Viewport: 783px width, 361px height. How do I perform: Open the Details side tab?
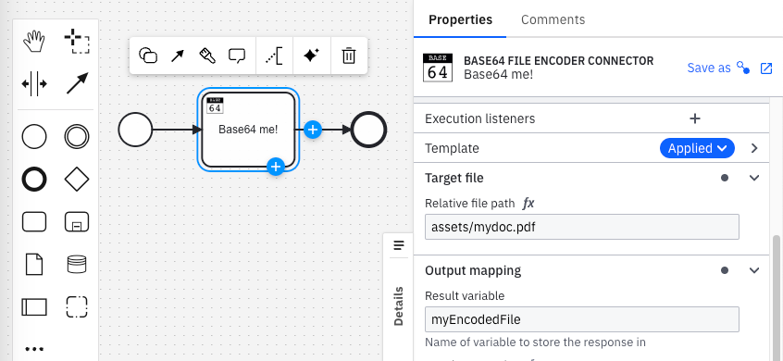click(399, 305)
